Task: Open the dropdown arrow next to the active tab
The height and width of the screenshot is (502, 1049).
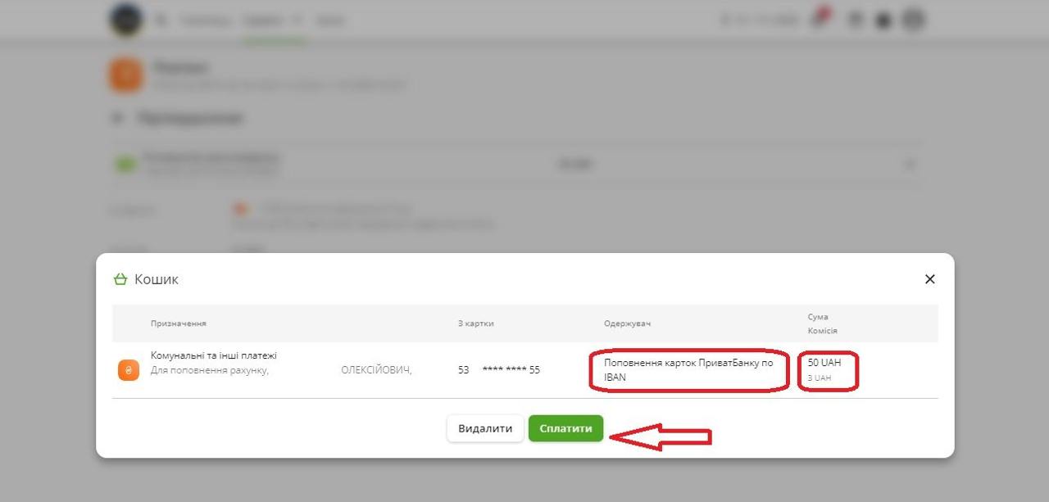Action: click(x=297, y=20)
